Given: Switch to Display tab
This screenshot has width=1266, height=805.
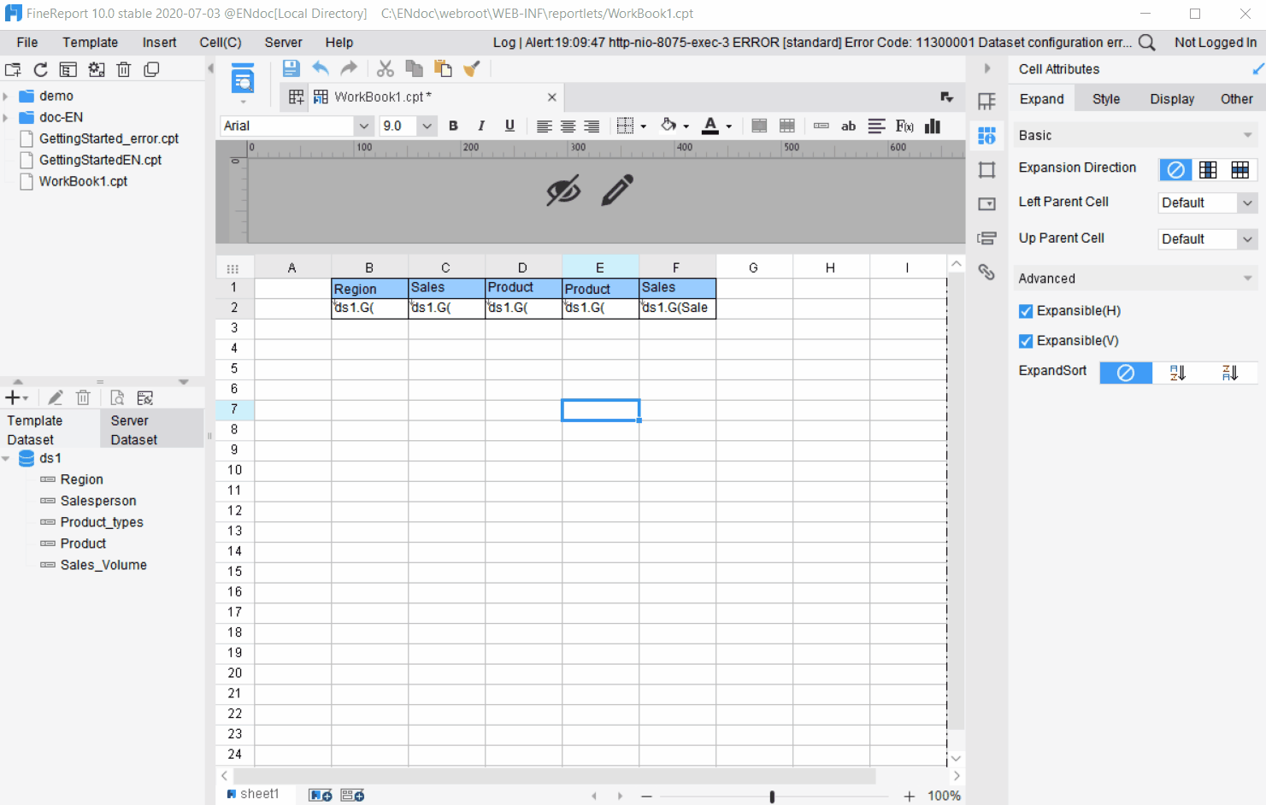Looking at the screenshot, I should 1172,99.
